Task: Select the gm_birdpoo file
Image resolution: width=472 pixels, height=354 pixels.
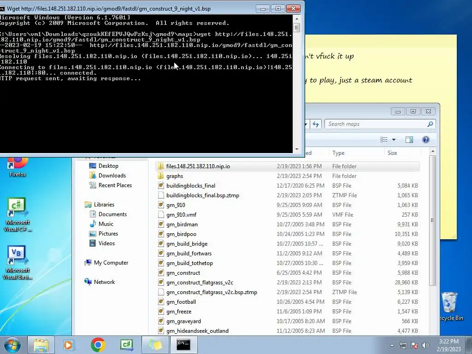Action: coord(288,234)
